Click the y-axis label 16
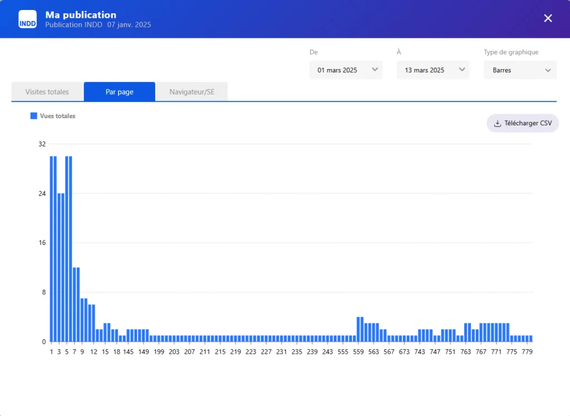 (42, 243)
